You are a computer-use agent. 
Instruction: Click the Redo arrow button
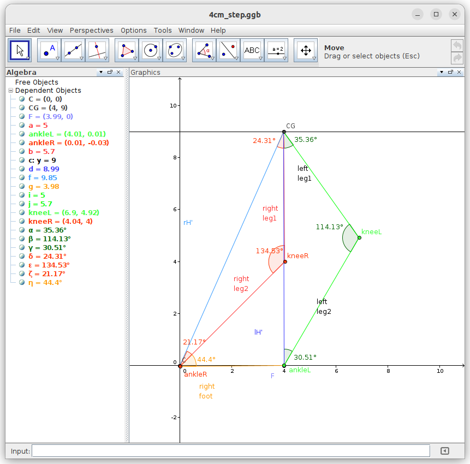click(457, 58)
